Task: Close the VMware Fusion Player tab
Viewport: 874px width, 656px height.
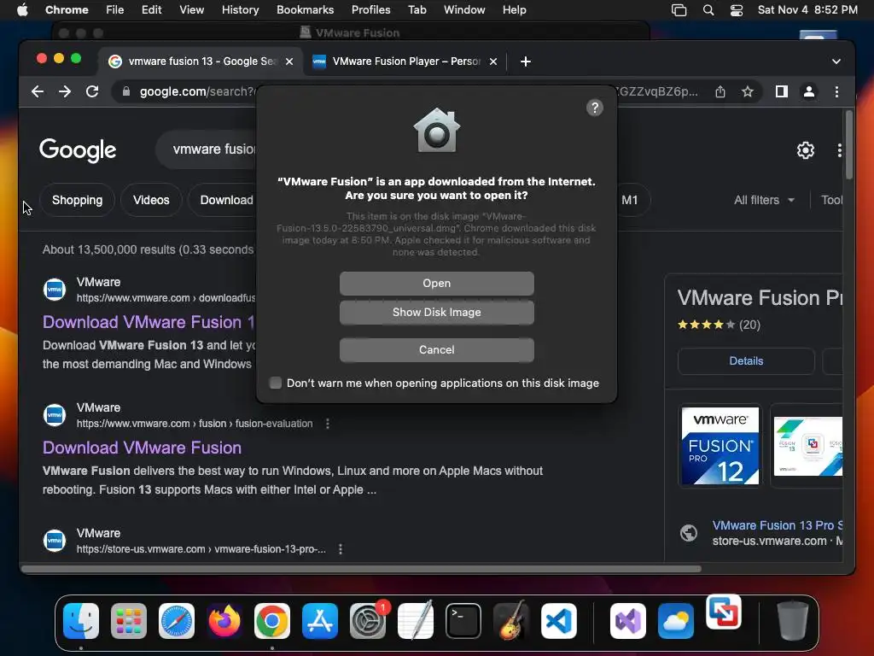Action: [x=493, y=61]
